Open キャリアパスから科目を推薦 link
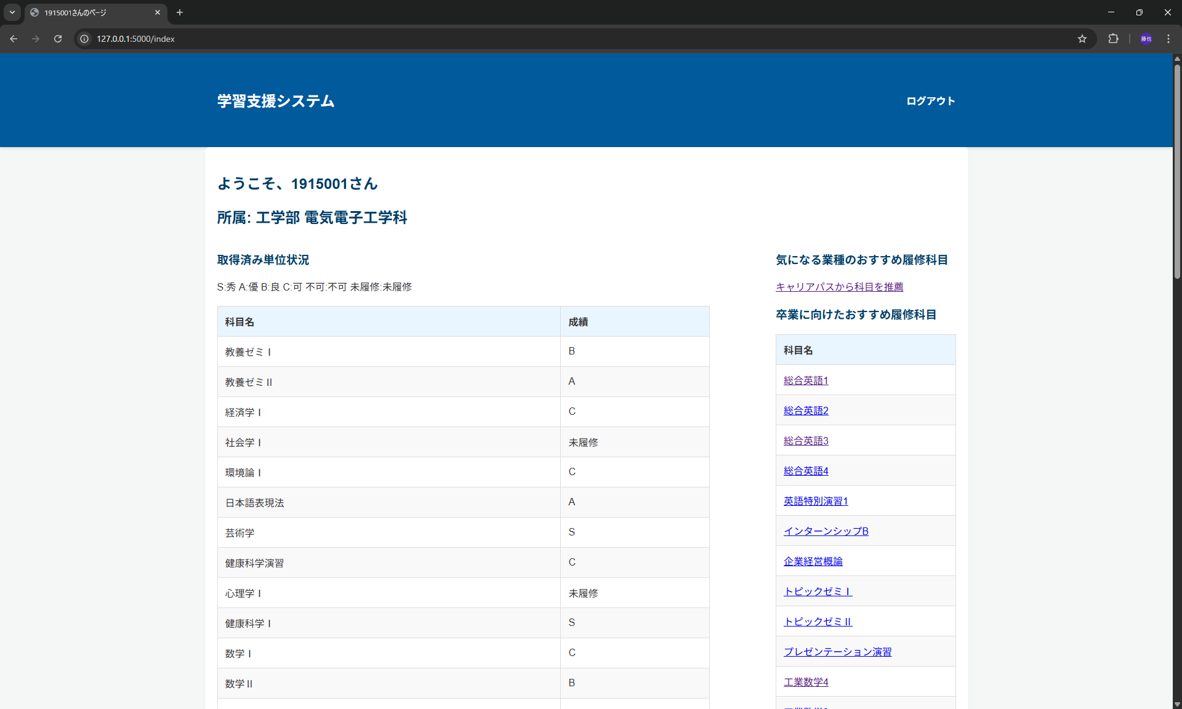Image resolution: width=1182 pixels, height=709 pixels. click(x=838, y=287)
